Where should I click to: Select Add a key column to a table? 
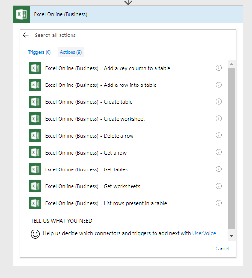pyautogui.click(x=108, y=68)
